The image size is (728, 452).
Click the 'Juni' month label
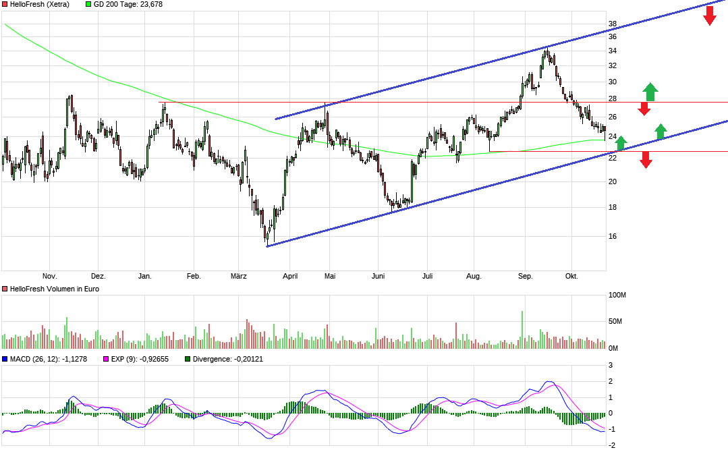pyautogui.click(x=379, y=276)
